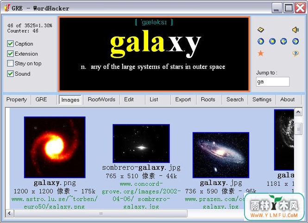Mark word with orange star
Screen dimensions: 308x223
tap(261, 53)
